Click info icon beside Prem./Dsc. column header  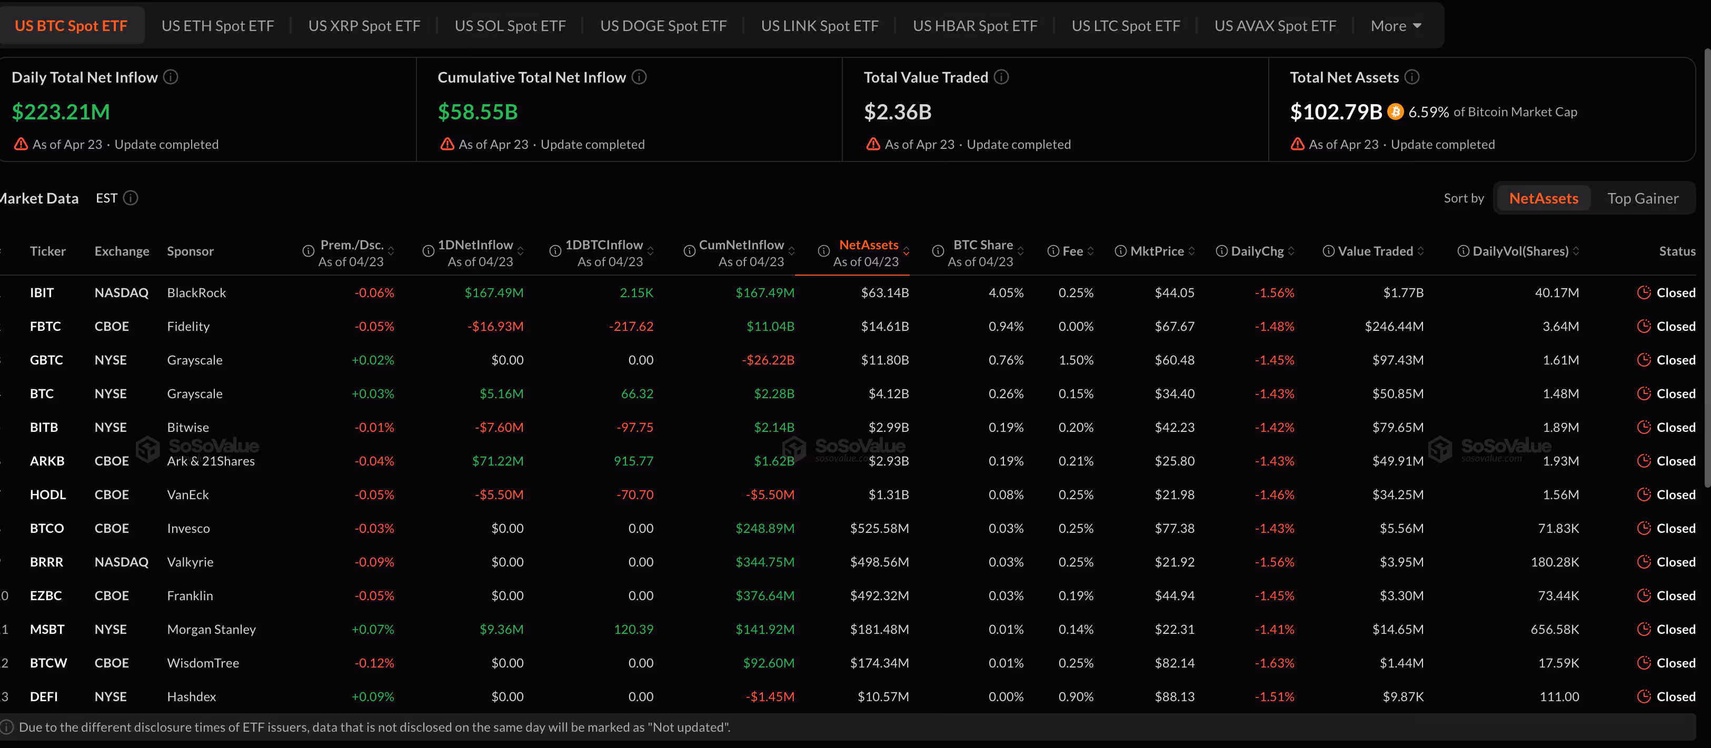coord(308,251)
